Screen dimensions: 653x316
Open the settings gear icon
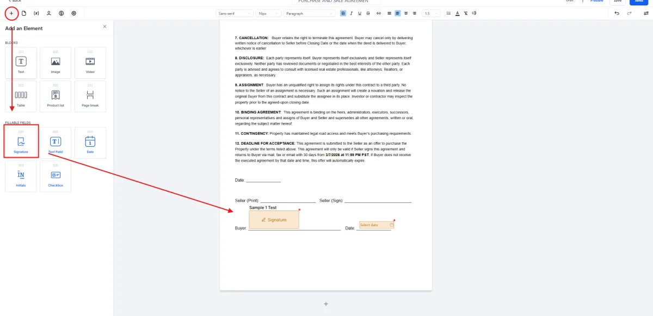(x=74, y=13)
